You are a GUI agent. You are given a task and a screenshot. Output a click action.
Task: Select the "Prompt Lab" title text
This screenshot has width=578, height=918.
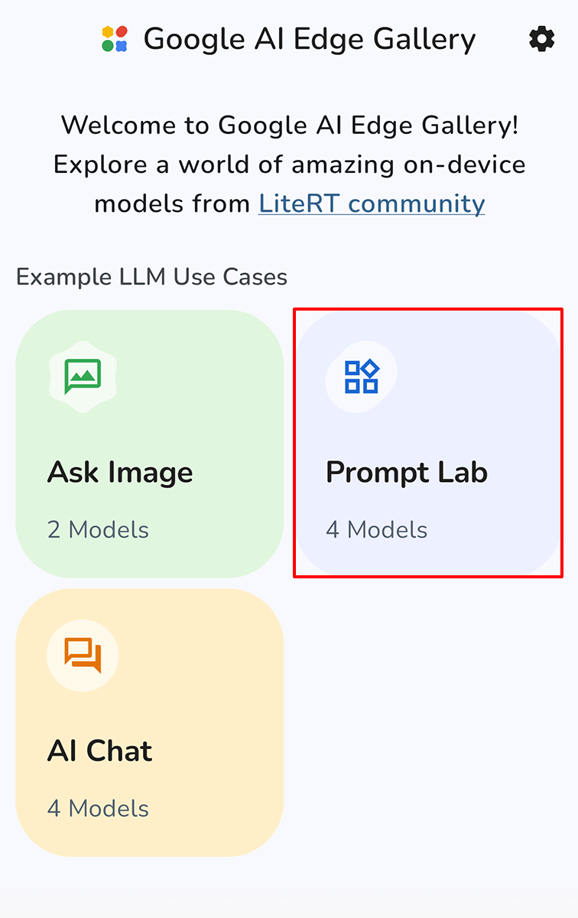click(407, 473)
